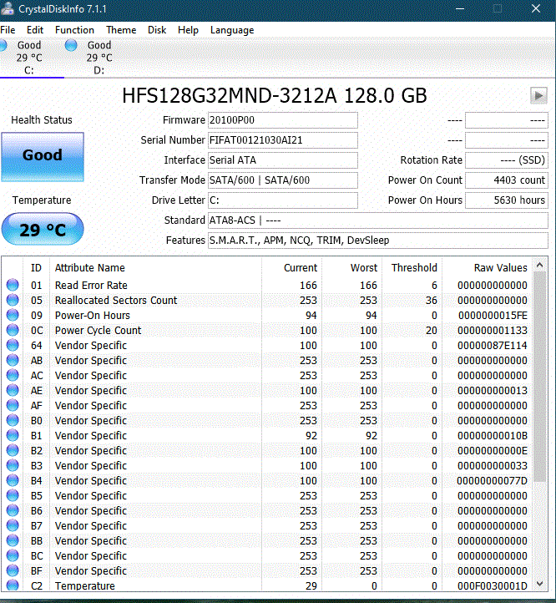The height and width of the screenshot is (603, 556).
Task: Click the CrystalDiskInfo title bar icon
Action: point(8,8)
